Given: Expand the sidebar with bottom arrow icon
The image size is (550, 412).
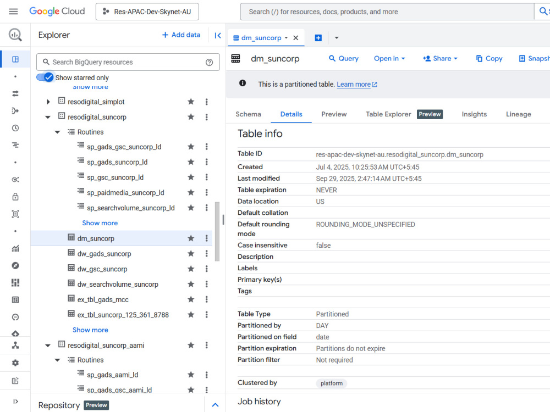Looking at the screenshot, I should click(x=15, y=402).
